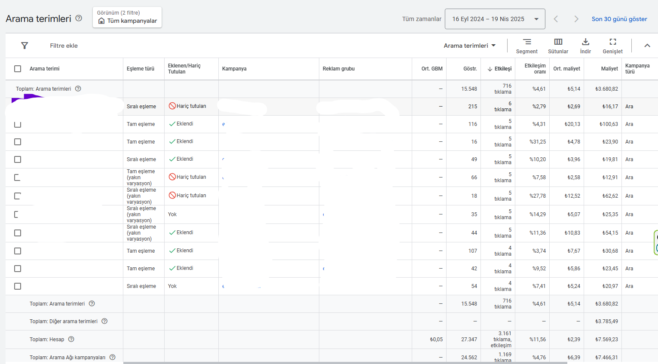Open help icon for Toplam: Hesap

71,339
